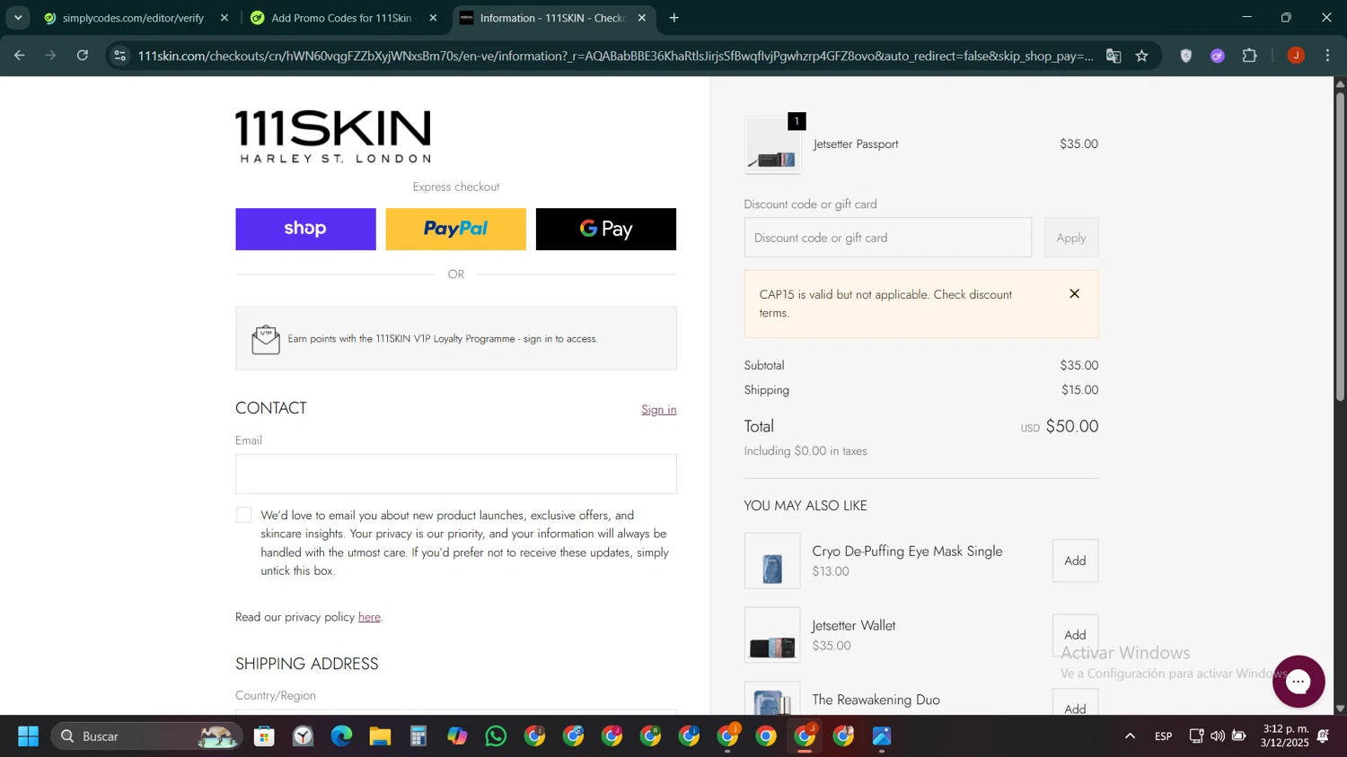Add Jetsetter Wallet to order
Viewport: 1347px width, 757px height.
point(1075,635)
